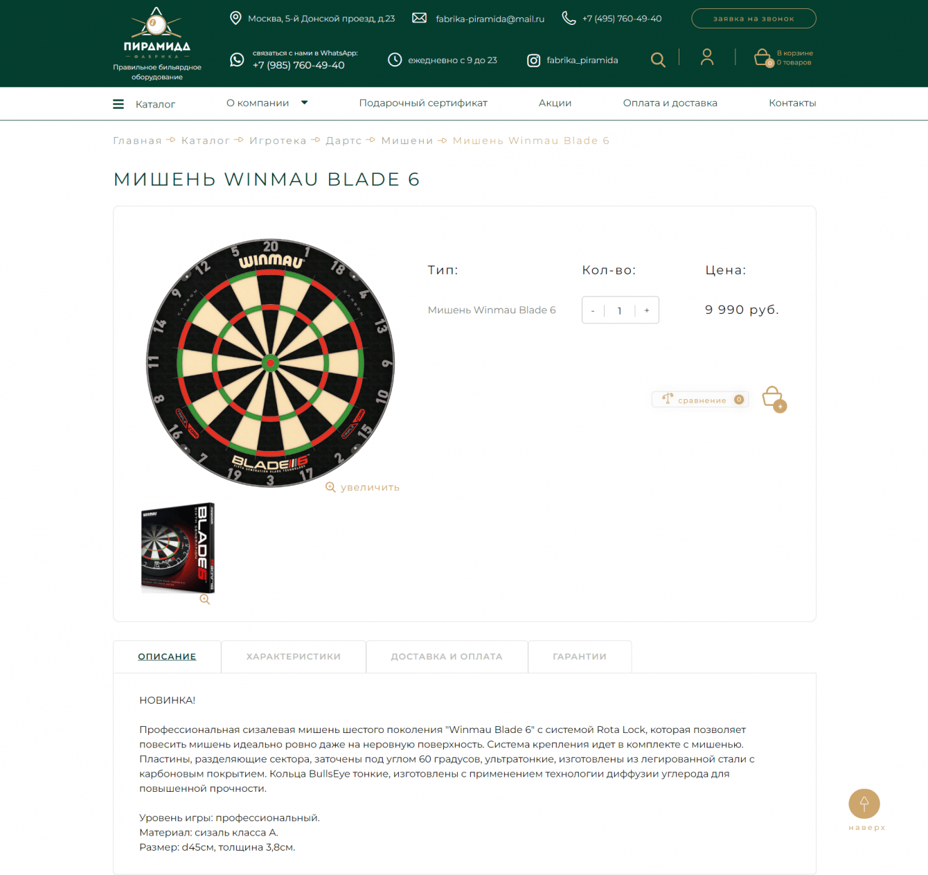This screenshot has height=875, width=928.
Task: Select the Blade 6 box thumbnail
Action: pos(178,547)
